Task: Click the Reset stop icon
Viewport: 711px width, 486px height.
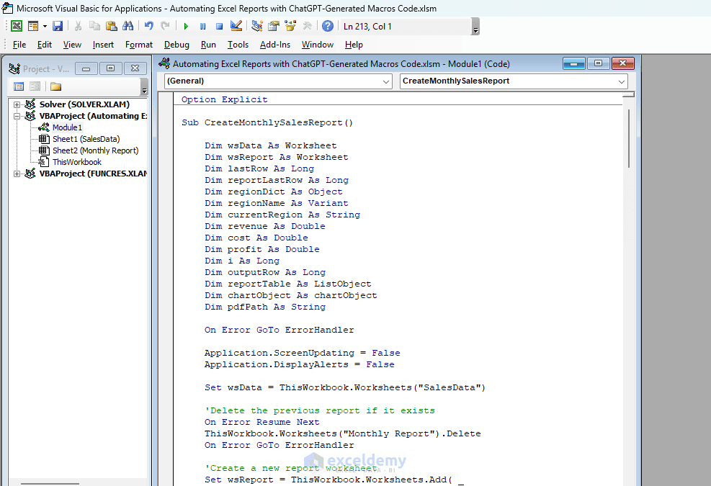Action: pos(219,27)
